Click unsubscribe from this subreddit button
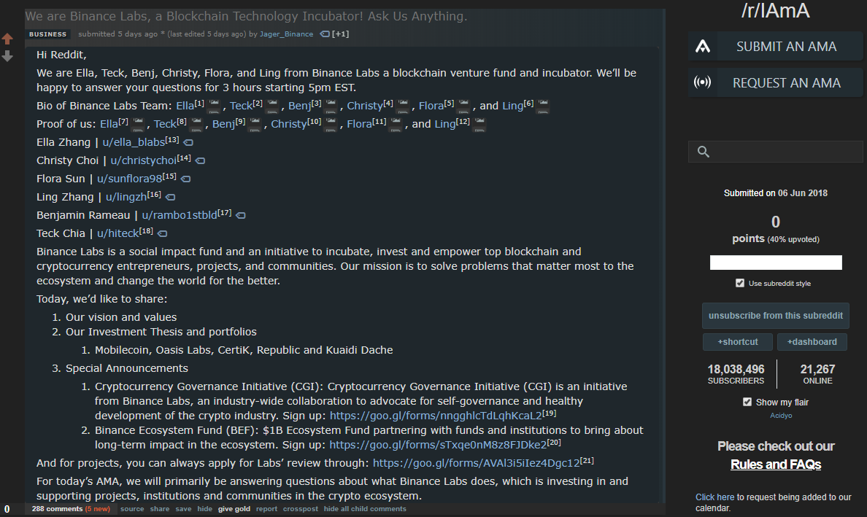 [x=775, y=316]
